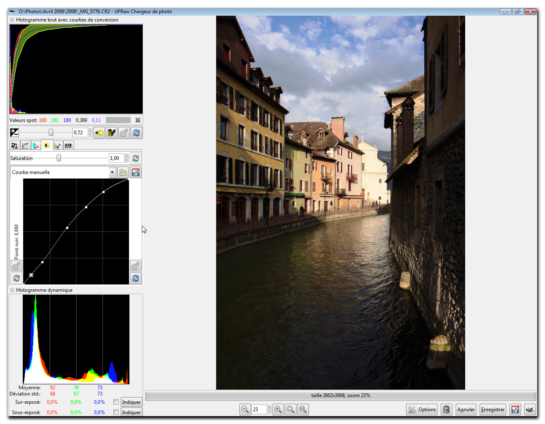Open the crop and rotate scissors tab
This screenshot has width=545, height=424.
[x=57, y=145]
